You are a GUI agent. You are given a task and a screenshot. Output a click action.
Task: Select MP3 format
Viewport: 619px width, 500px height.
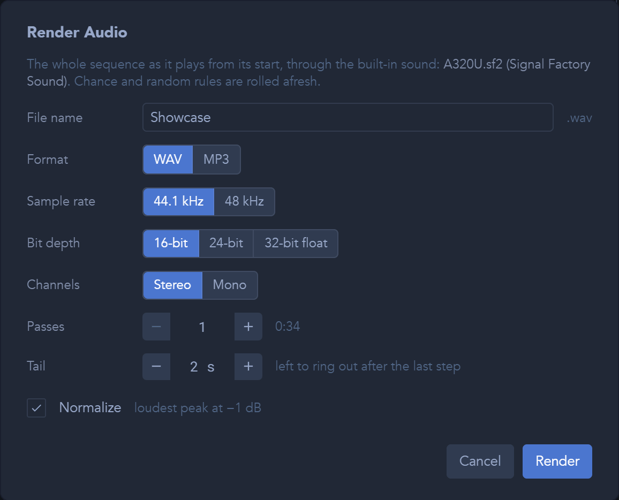[216, 160]
